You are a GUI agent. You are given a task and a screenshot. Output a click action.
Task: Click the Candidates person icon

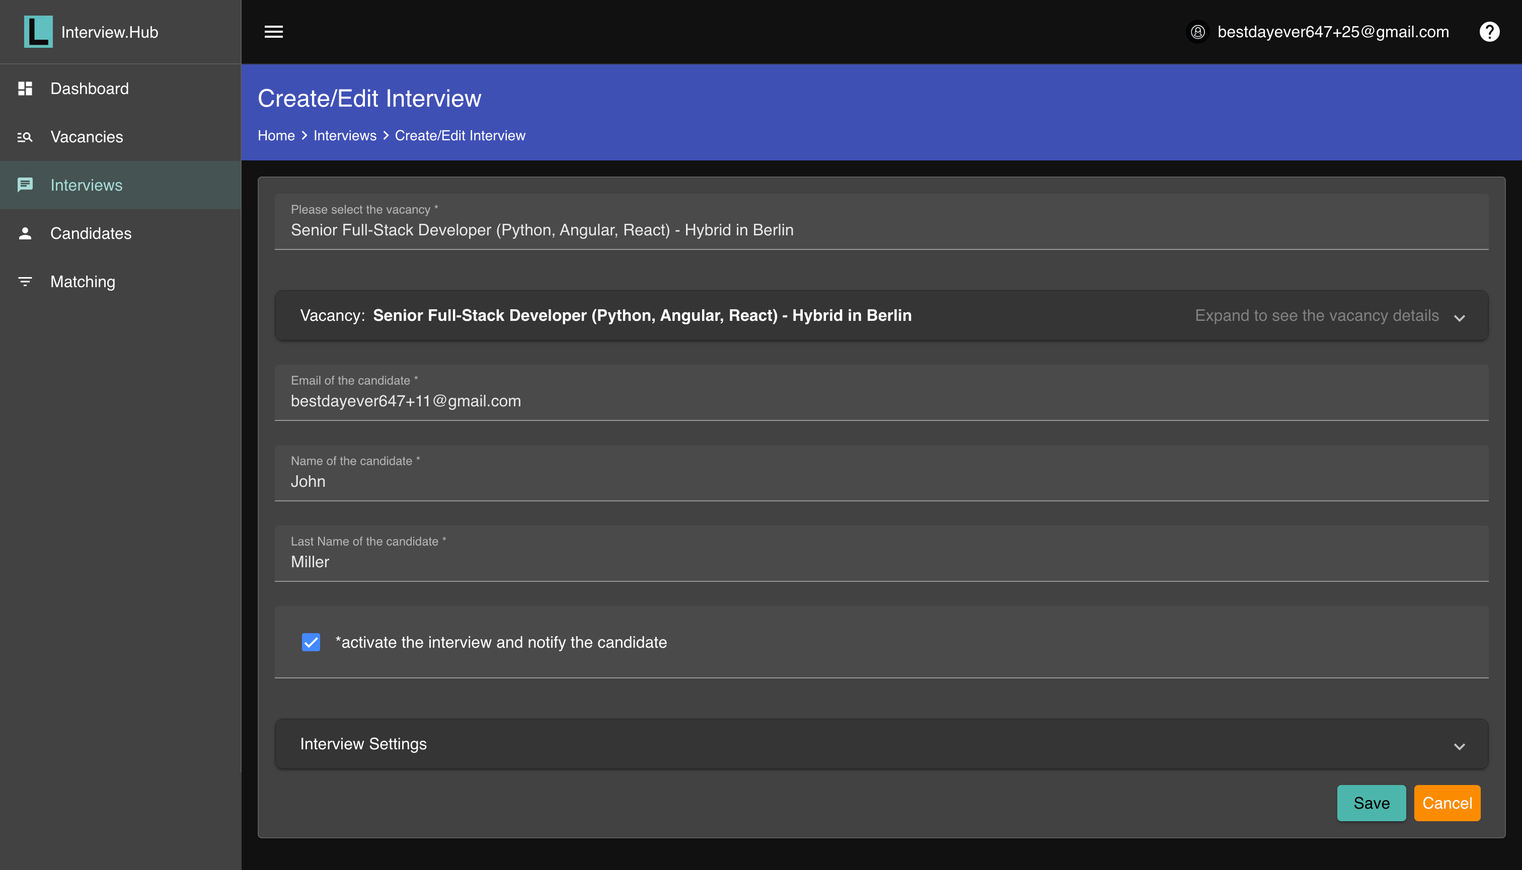click(25, 233)
